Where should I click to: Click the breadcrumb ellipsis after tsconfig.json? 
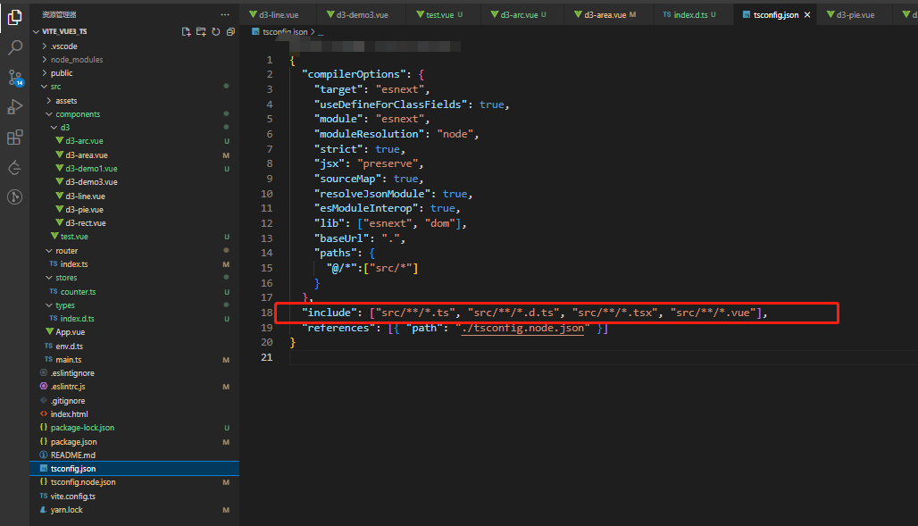(320, 30)
